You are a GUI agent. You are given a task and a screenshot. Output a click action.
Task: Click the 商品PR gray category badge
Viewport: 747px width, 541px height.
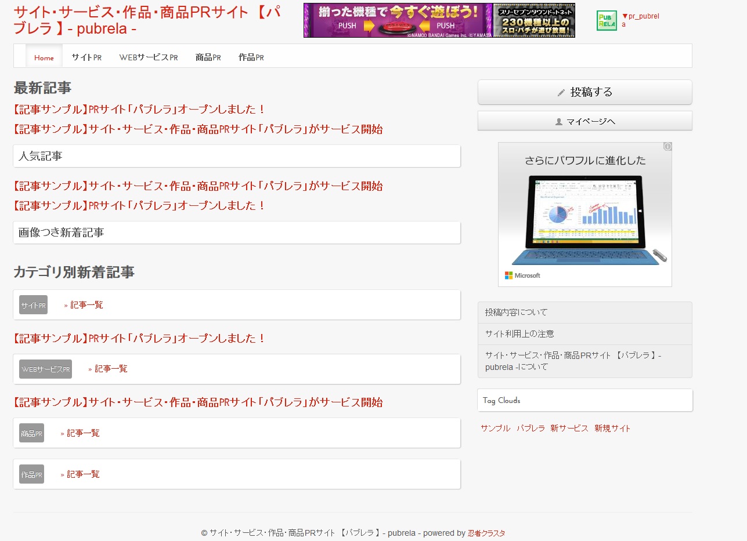pos(31,433)
